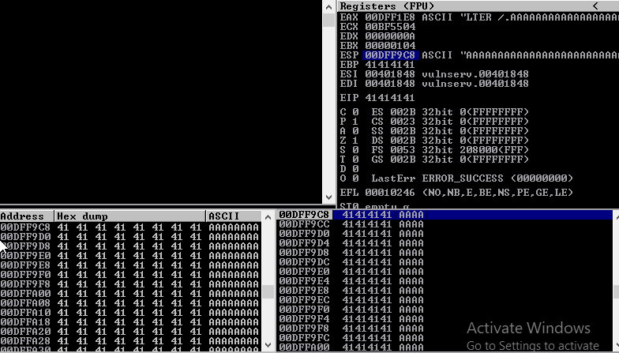The height and width of the screenshot is (353, 619).
Task: Click the Hex dump column header
Action: click(x=129, y=216)
